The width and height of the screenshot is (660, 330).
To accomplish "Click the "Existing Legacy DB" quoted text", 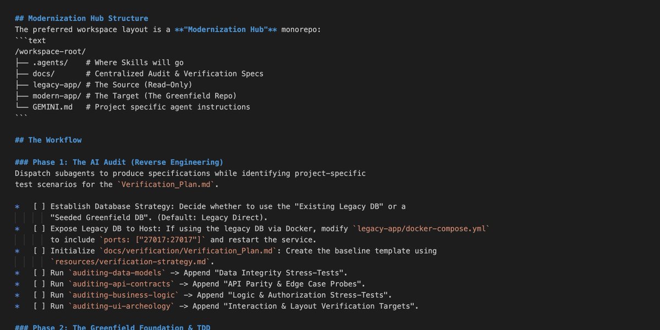I will pyautogui.click(x=339, y=206).
